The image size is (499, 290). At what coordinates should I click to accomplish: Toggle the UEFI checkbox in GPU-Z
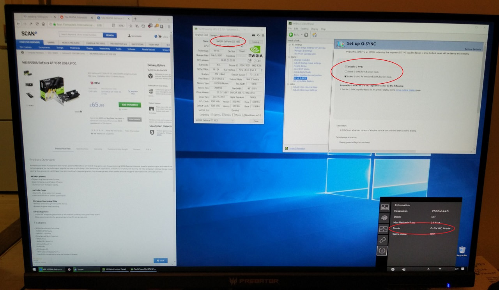pyautogui.click(x=255, y=61)
